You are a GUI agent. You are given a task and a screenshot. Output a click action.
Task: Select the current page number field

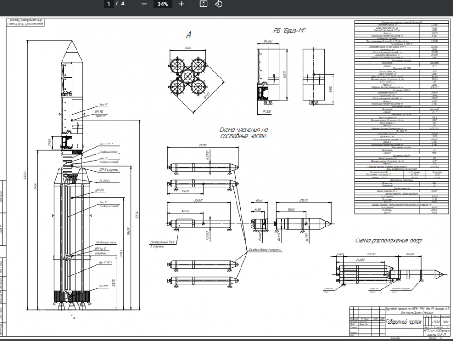point(108,4)
